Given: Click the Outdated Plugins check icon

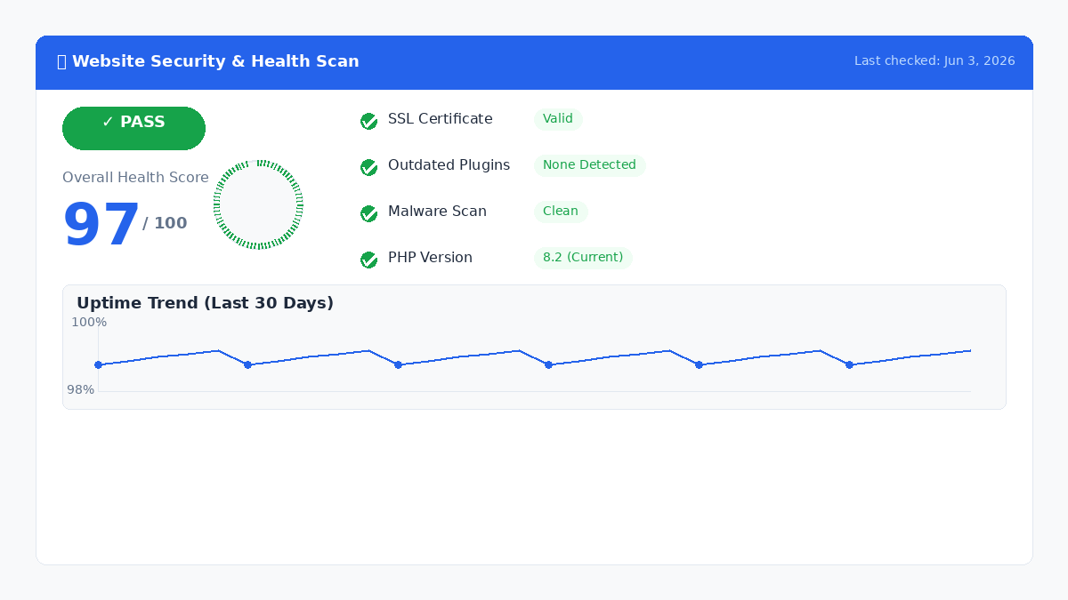Looking at the screenshot, I should (368, 167).
